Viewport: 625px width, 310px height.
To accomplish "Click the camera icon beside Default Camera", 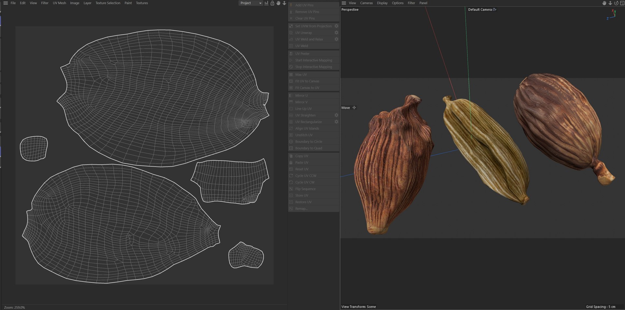I will pyautogui.click(x=494, y=9).
